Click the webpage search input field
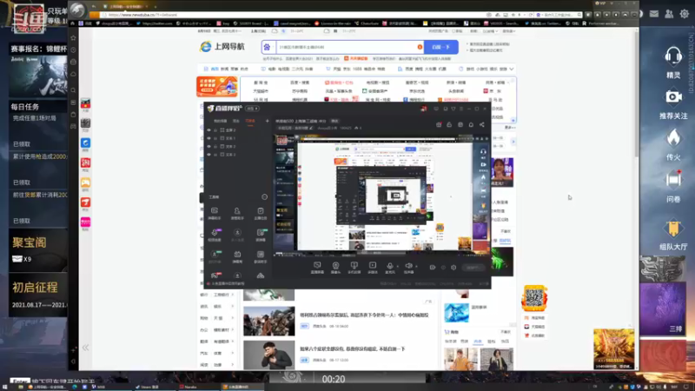Image resolution: width=695 pixels, height=391 pixels. click(349, 47)
